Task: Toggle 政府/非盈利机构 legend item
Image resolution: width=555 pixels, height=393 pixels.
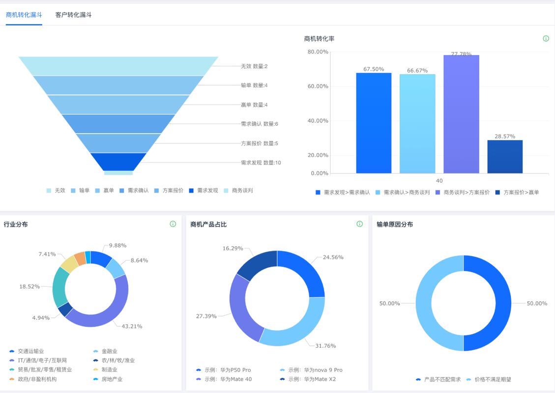Action: (x=33, y=379)
